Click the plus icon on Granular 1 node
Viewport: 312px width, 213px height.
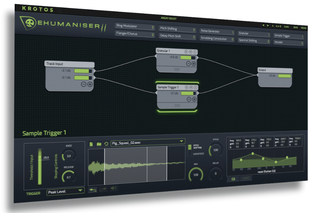pyautogui.click(x=193, y=64)
